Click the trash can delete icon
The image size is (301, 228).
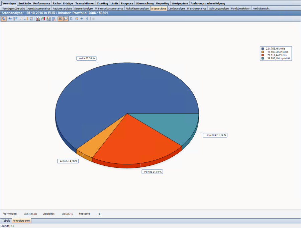[x=54, y=19]
